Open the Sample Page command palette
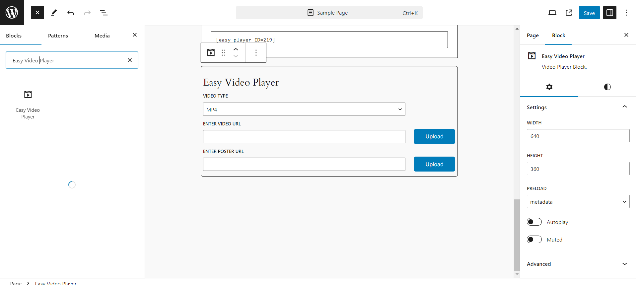Screen dimensions: 636x285 329,13
